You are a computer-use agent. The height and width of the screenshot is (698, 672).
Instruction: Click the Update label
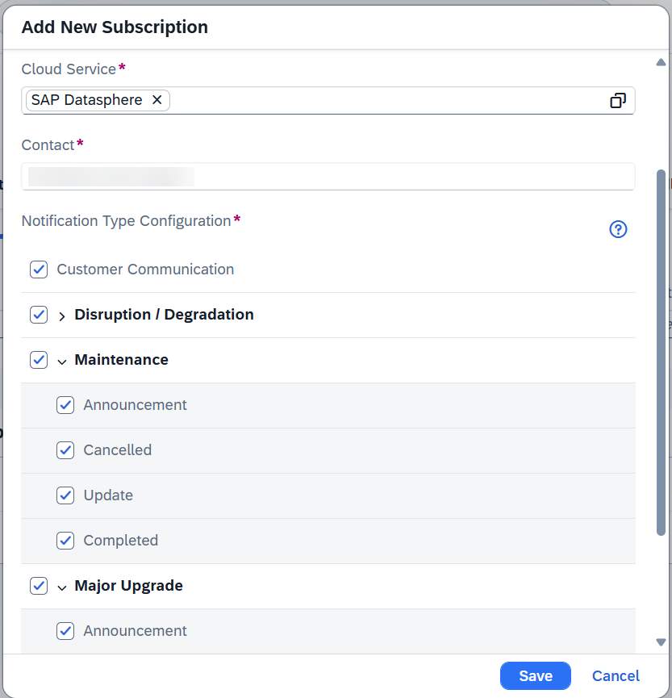(x=108, y=495)
